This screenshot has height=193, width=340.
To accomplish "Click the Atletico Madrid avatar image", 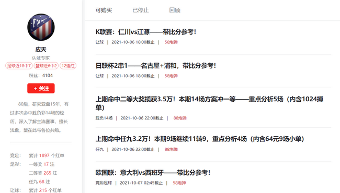I will click(x=41, y=27).
